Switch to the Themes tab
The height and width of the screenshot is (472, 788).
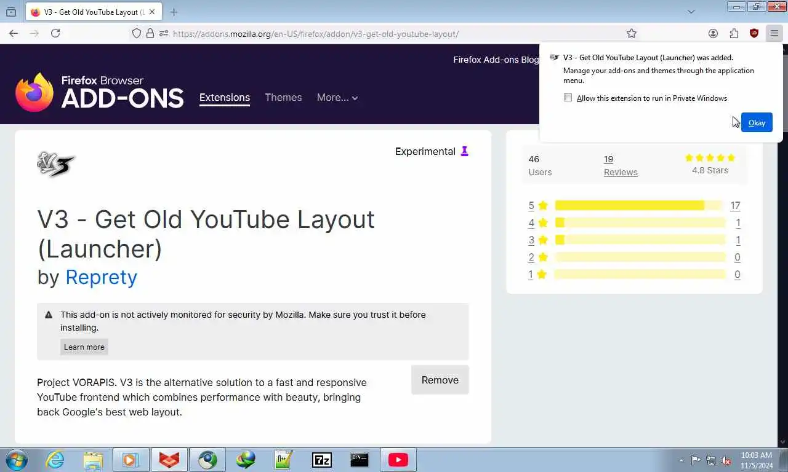coord(283,97)
